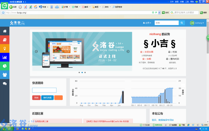Click the home icon in the sidebar
Viewport: 209px width, 131px height.
pos(5,31)
